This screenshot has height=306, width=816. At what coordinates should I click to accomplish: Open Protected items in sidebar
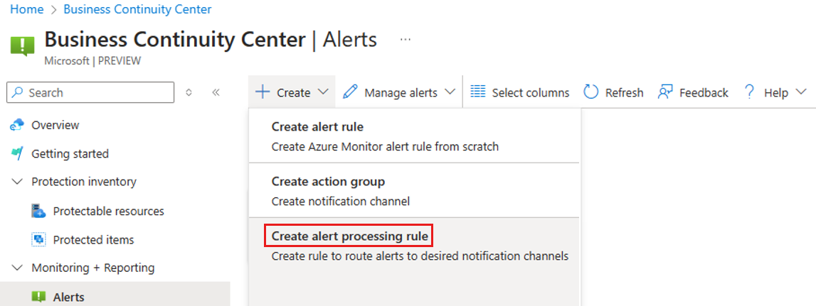[x=93, y=240]
